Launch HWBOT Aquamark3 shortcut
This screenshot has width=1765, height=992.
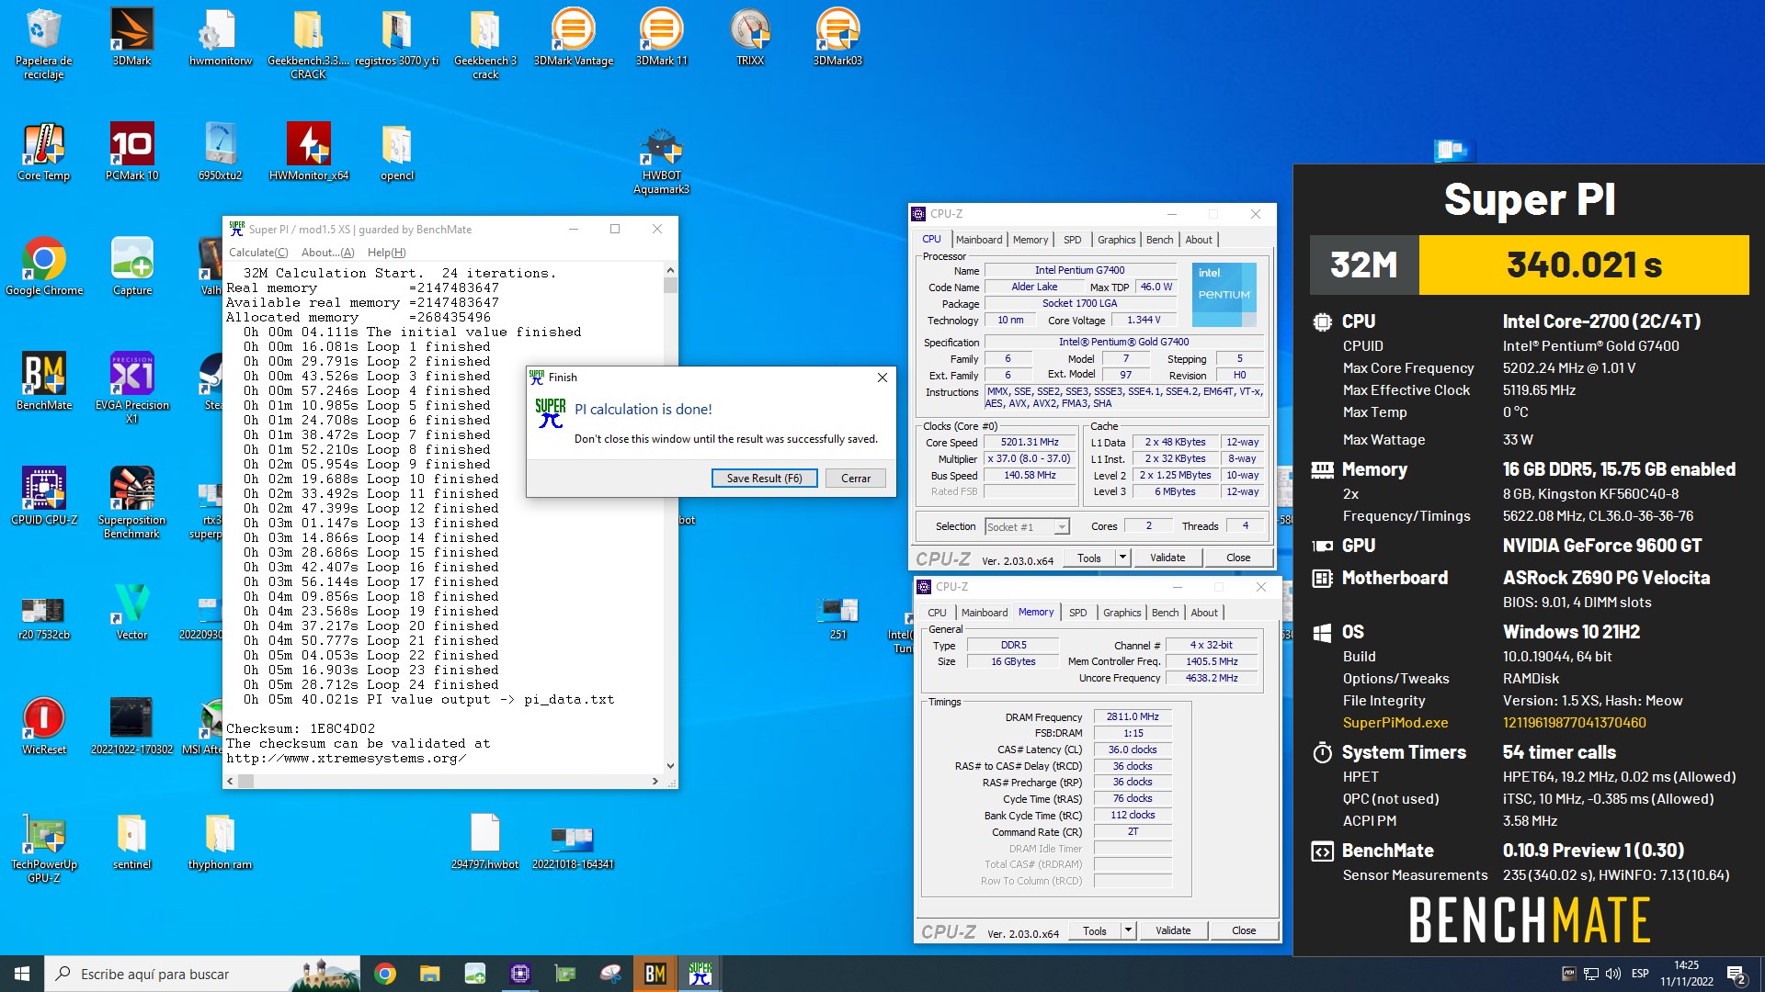coord(662,161)
